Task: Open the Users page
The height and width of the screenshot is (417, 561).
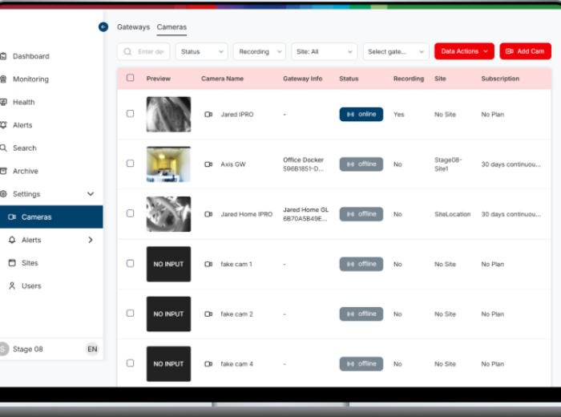Action: (x=30, y=285)
